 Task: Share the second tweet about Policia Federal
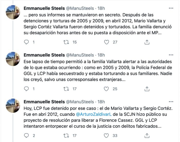(x=147, y=89)
